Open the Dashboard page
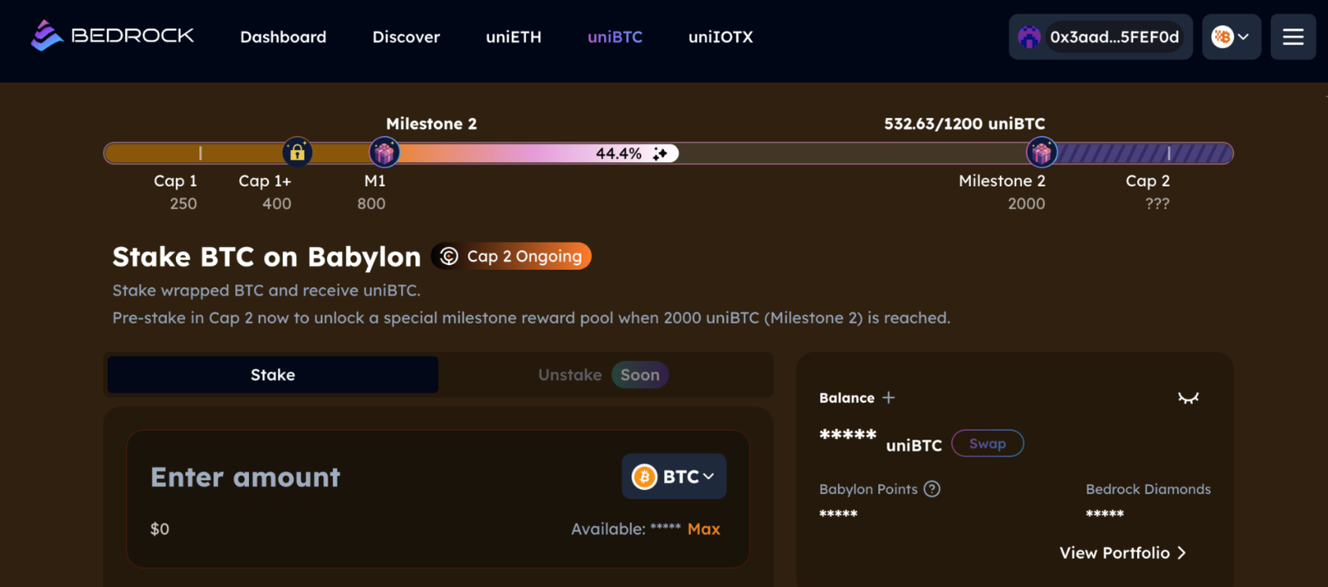This screenshot has width=1328, height=587. pos(283,37)
